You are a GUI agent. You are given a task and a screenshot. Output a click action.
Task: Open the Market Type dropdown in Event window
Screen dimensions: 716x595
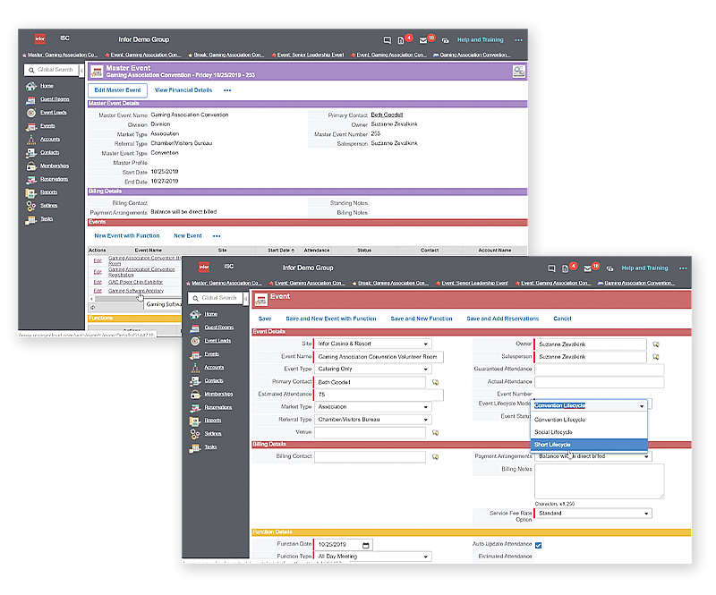(x=372, y=407)
